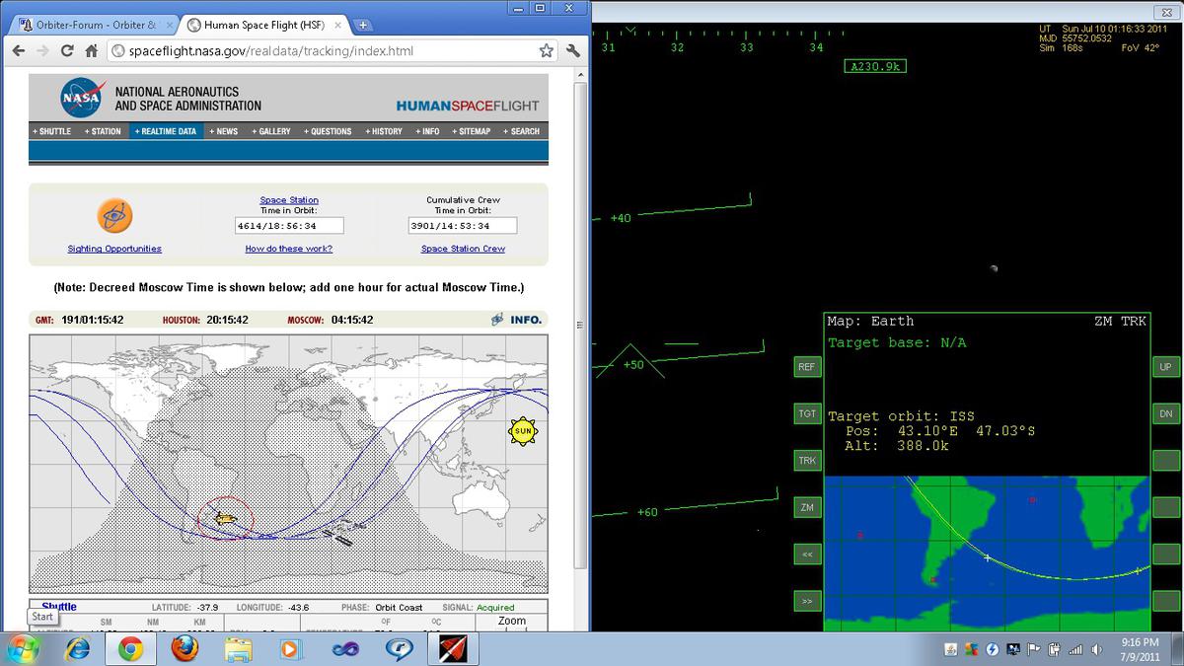Open Windows Media Player from taskbar
Image resolution: width=1184 pixels, height=666 pixels.
[x=290, y=648]
